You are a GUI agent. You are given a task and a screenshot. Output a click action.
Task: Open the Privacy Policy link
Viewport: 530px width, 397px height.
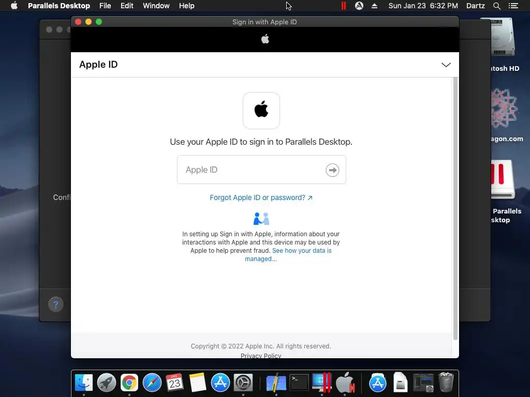click(x=261, y=356)
